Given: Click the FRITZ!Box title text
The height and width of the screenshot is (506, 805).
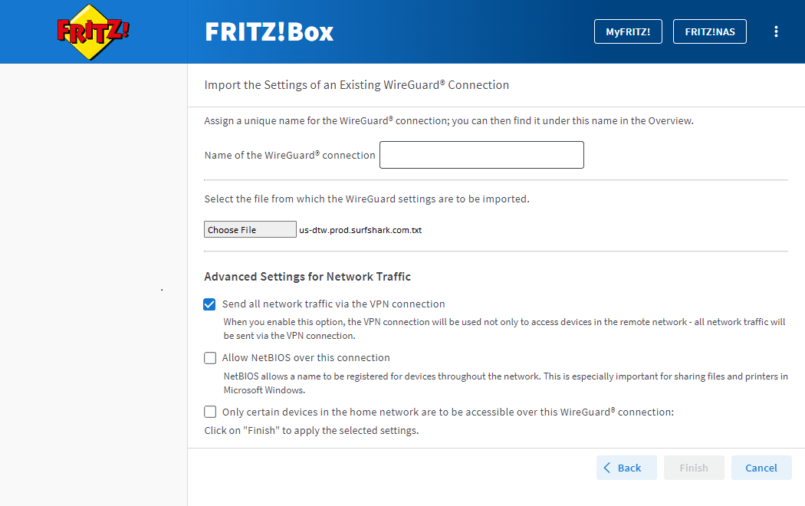Looking at the screenshot, I should [269, 32].
